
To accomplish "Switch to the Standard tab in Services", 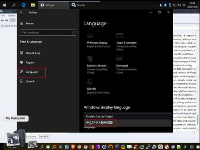I will point(44,136).
